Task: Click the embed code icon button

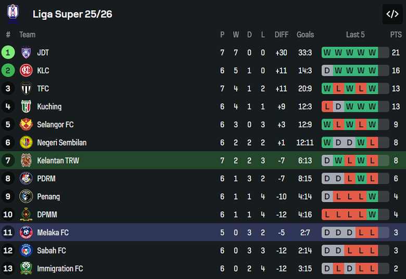Action: 392,14
